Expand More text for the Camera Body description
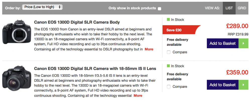This screenshot has height=103, width=251. coord(149,49)
